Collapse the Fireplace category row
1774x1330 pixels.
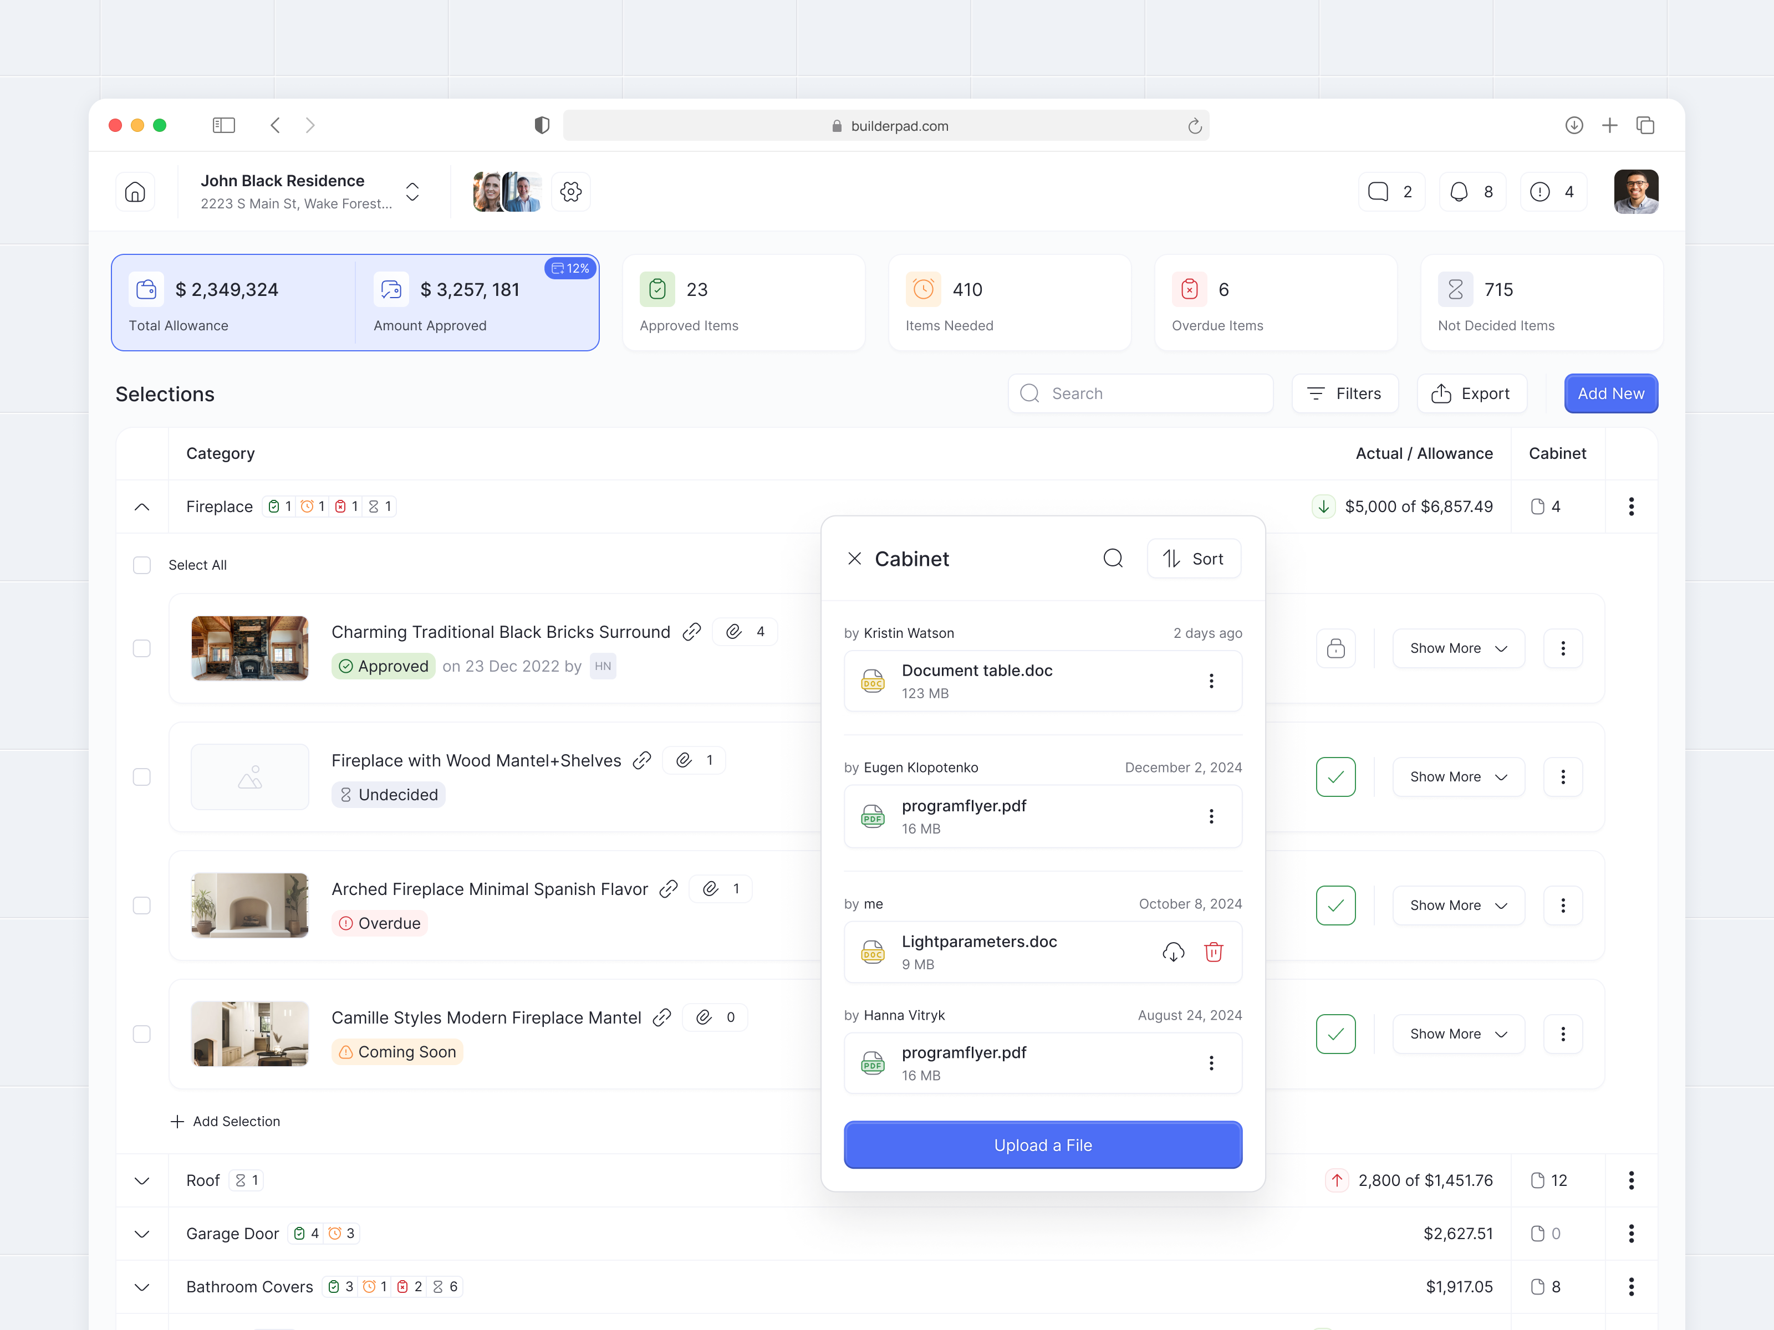(x=142, y=507)
